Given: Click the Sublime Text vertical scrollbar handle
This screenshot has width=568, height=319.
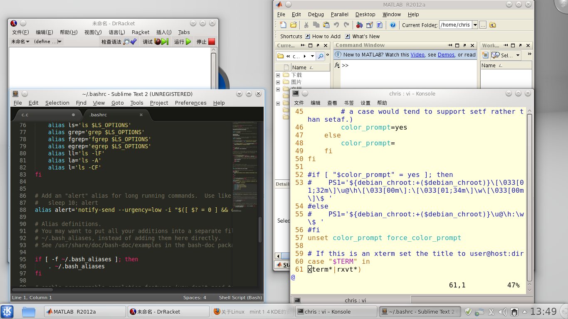Looking at the screenshot, I should [x=260, y=230].
